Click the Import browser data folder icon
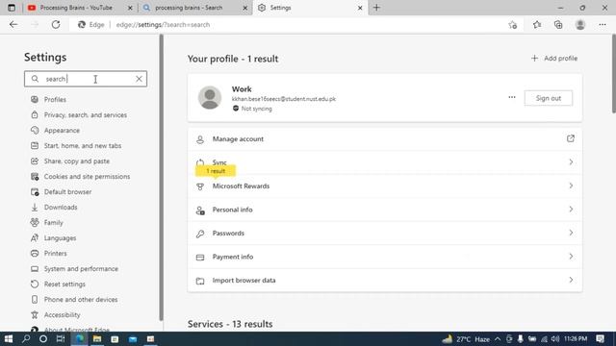The height and width of the screenshot is (346, 616). [200, 281]
